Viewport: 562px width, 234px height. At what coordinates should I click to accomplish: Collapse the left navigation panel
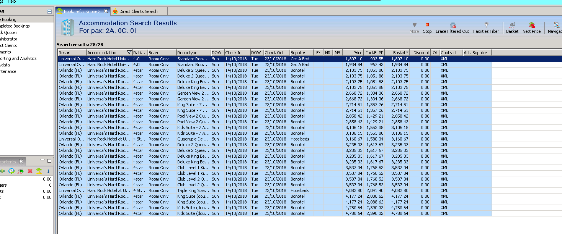[49, 11]
